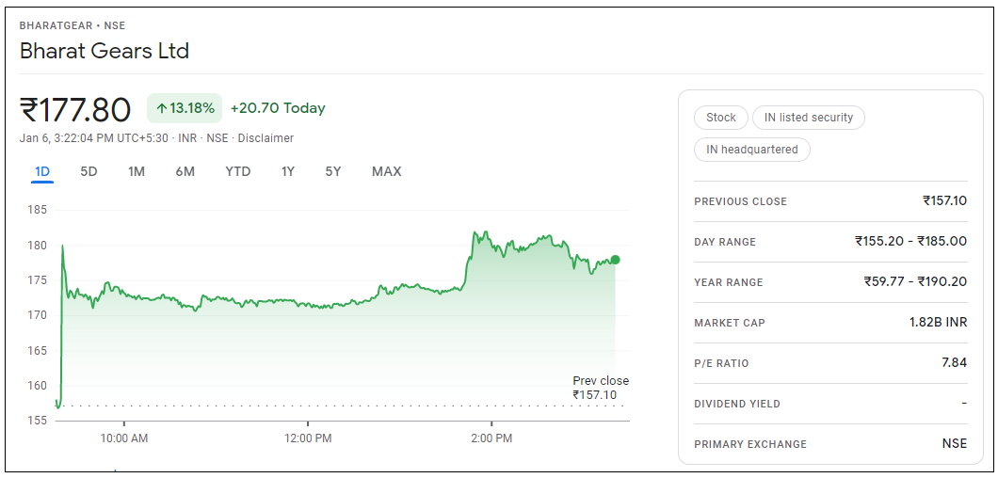This screenshot has height=478, width=998.
Task: Switch to the 1M chart range
Action: [137, 172]
